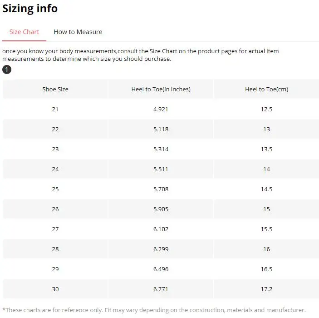Click the Sizing info heading

(x=30, y=9)
